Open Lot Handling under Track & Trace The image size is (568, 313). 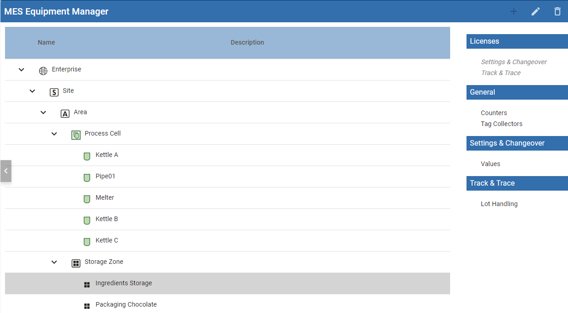(x=499, y=204)
